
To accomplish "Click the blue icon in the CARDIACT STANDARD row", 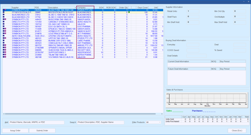I will (x=4, y=22).
